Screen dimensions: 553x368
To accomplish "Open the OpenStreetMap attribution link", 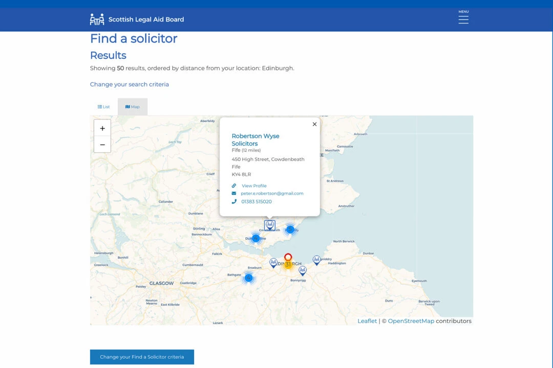I will click(411, 321).
